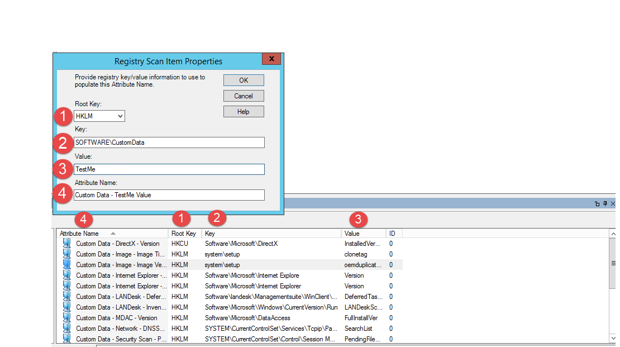Click inside the Key field containing SOFTWARE\CustomData
620x347 pixels.
[x=168, y=142]
